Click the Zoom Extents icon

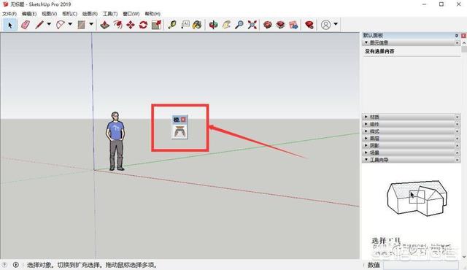pos(252,25)
